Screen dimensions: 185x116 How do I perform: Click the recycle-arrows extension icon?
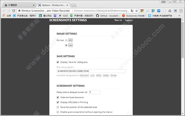(x=170, y=11)
